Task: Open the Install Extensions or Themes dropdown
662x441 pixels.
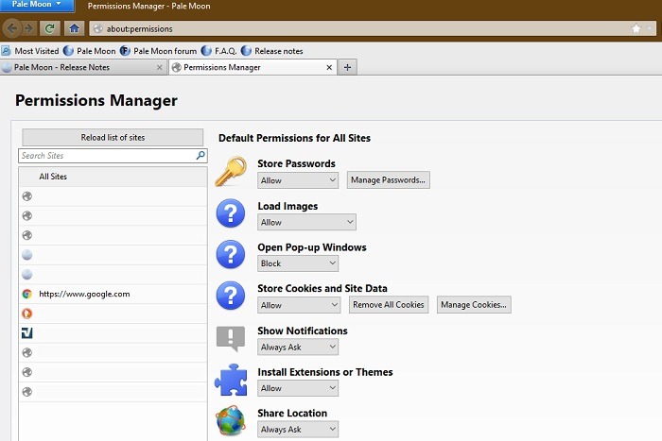Action: [x=298, y=388]
